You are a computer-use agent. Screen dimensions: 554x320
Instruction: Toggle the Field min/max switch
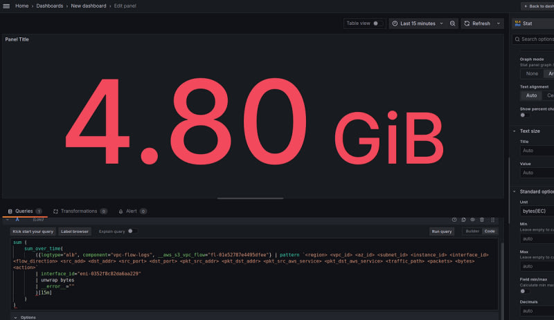524,291
